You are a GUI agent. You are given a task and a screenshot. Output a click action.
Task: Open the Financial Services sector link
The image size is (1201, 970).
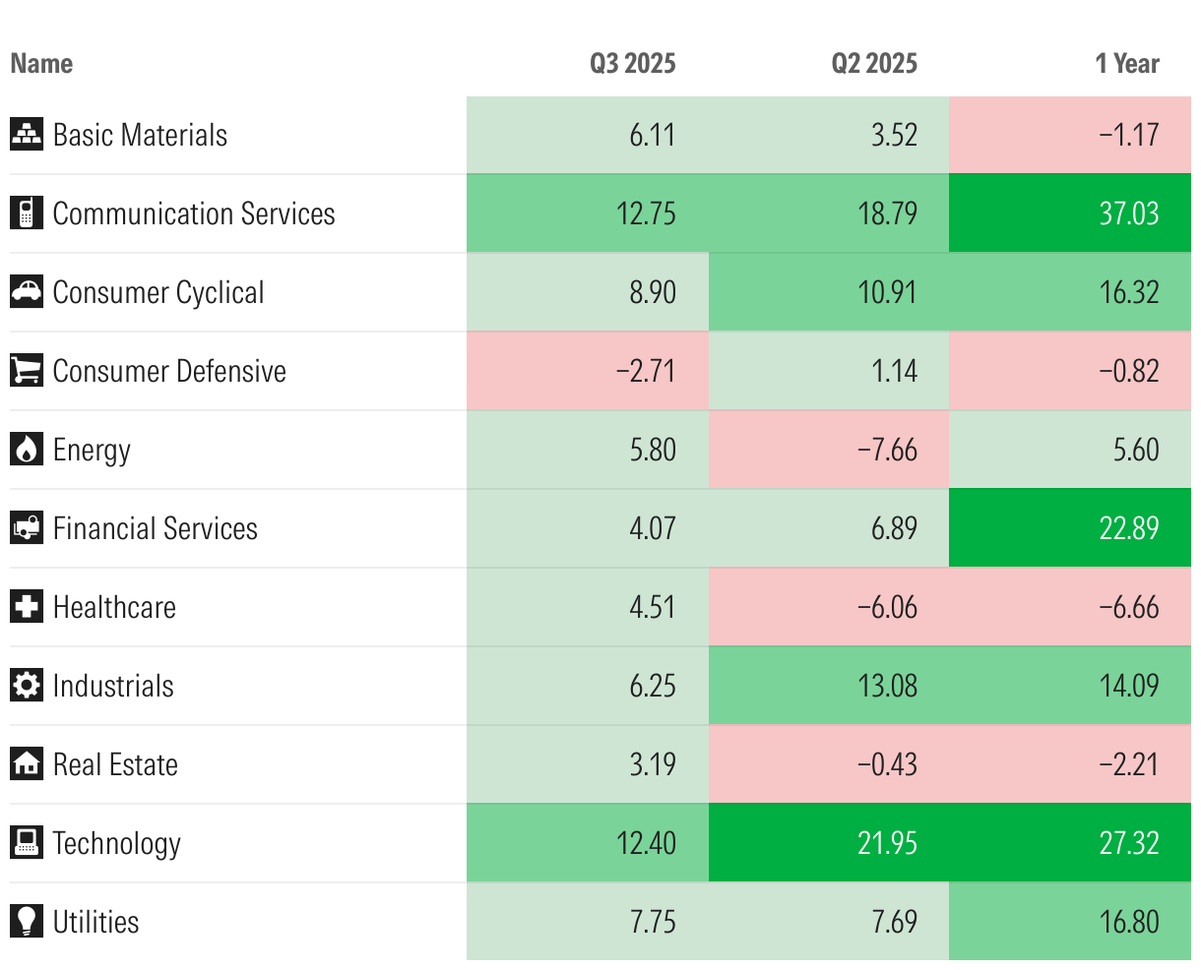(156, 528)
